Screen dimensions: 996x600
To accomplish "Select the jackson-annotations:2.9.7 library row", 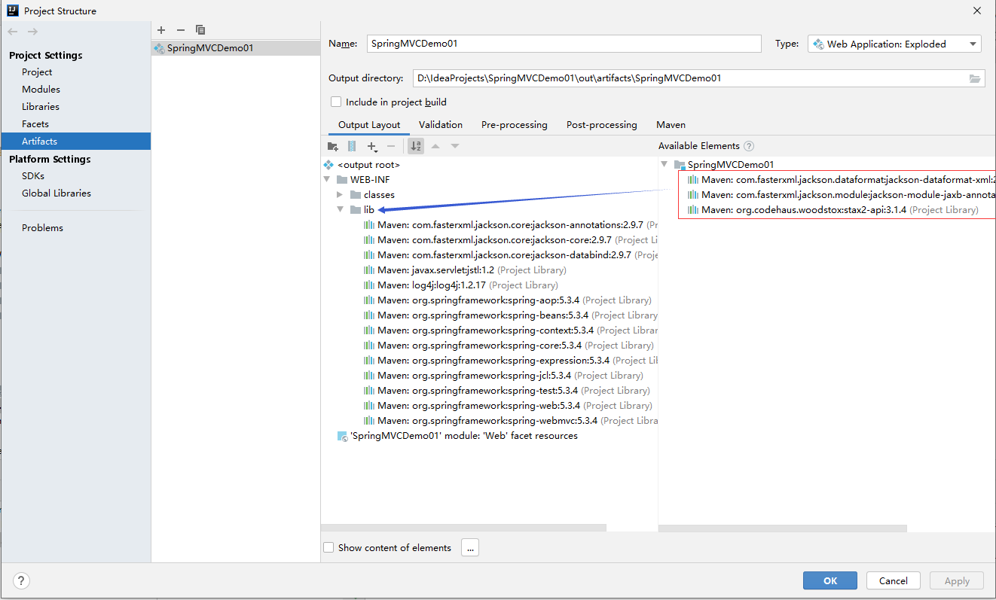I will [x=510, y=224].
